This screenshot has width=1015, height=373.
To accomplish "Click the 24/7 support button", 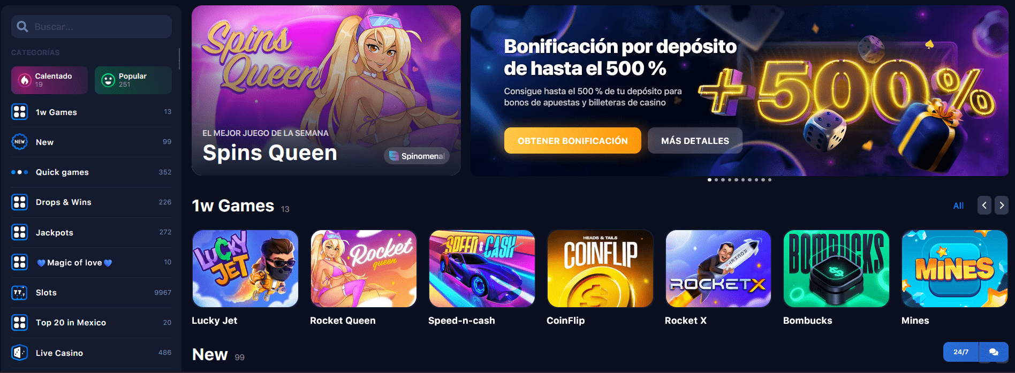I will [x=961, y=352].
